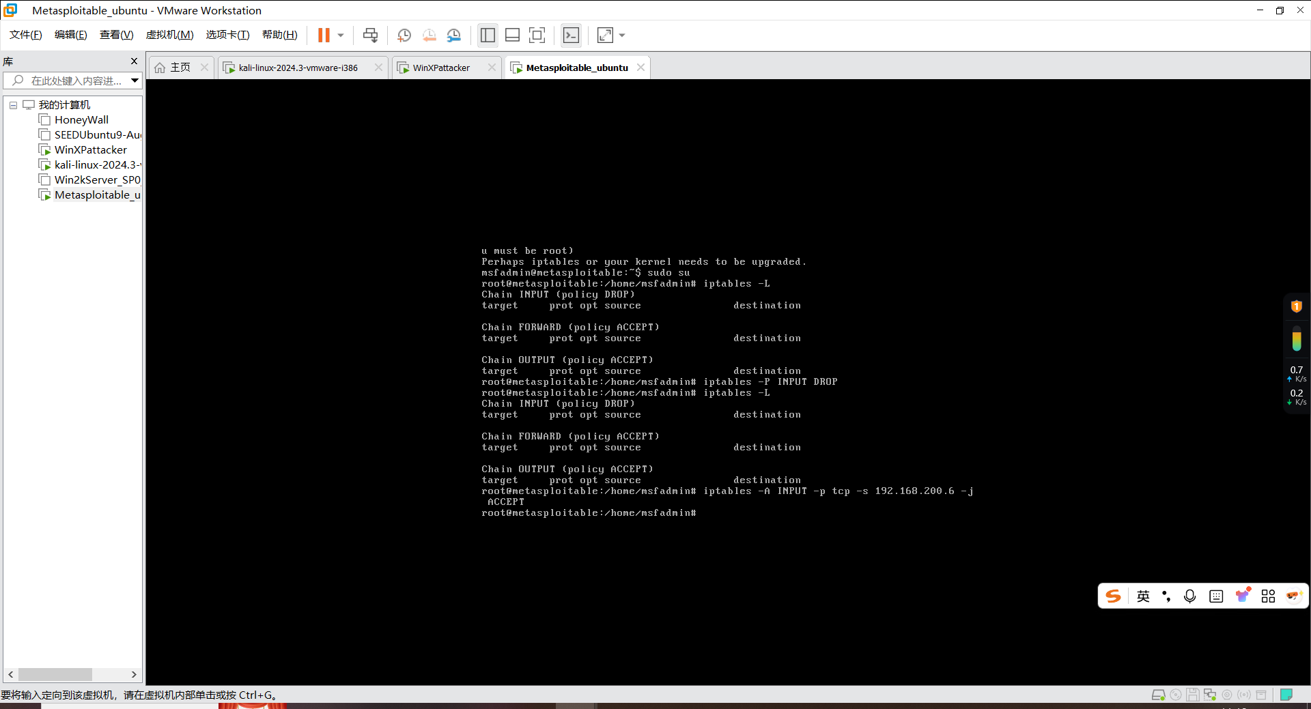The image size is (1311, 709).
Task: Select HoneyWall in the library
Action: tap(81, 120)
